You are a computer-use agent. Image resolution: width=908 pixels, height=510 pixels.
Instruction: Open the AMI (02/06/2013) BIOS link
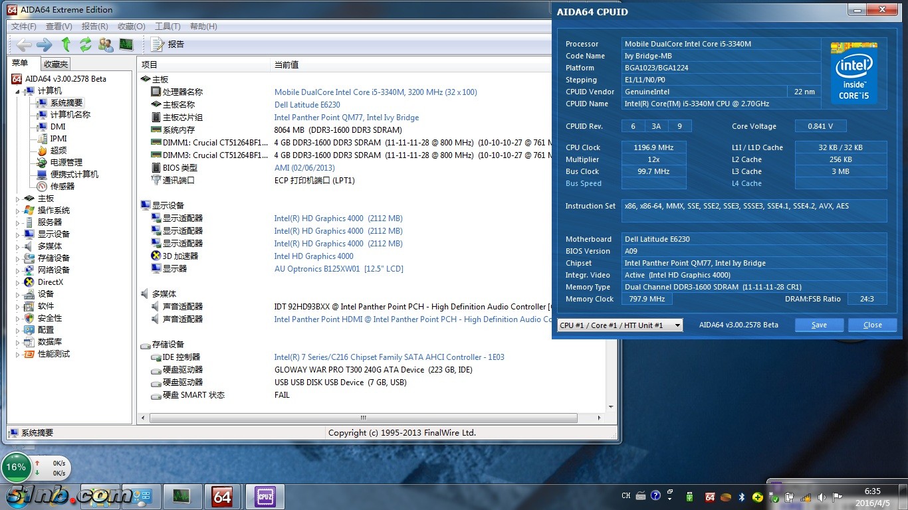click(304, 168)
